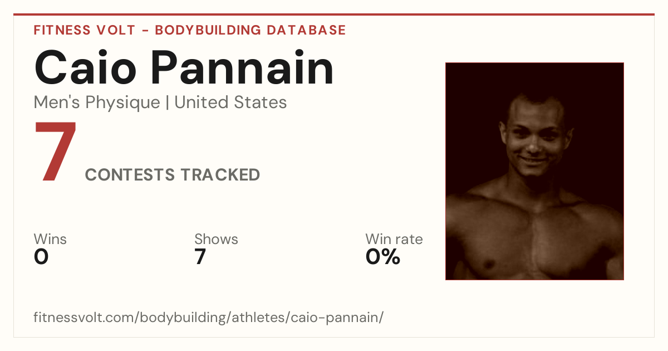
Task: Click the Shows label
Action: pos(216,239)
